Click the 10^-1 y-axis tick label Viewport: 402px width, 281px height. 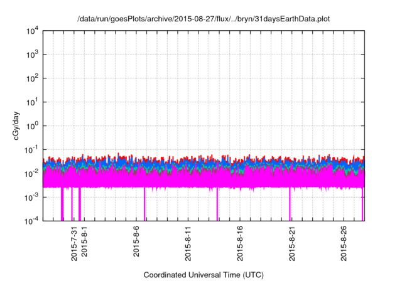pyautogui.click(x=31, y=150)
